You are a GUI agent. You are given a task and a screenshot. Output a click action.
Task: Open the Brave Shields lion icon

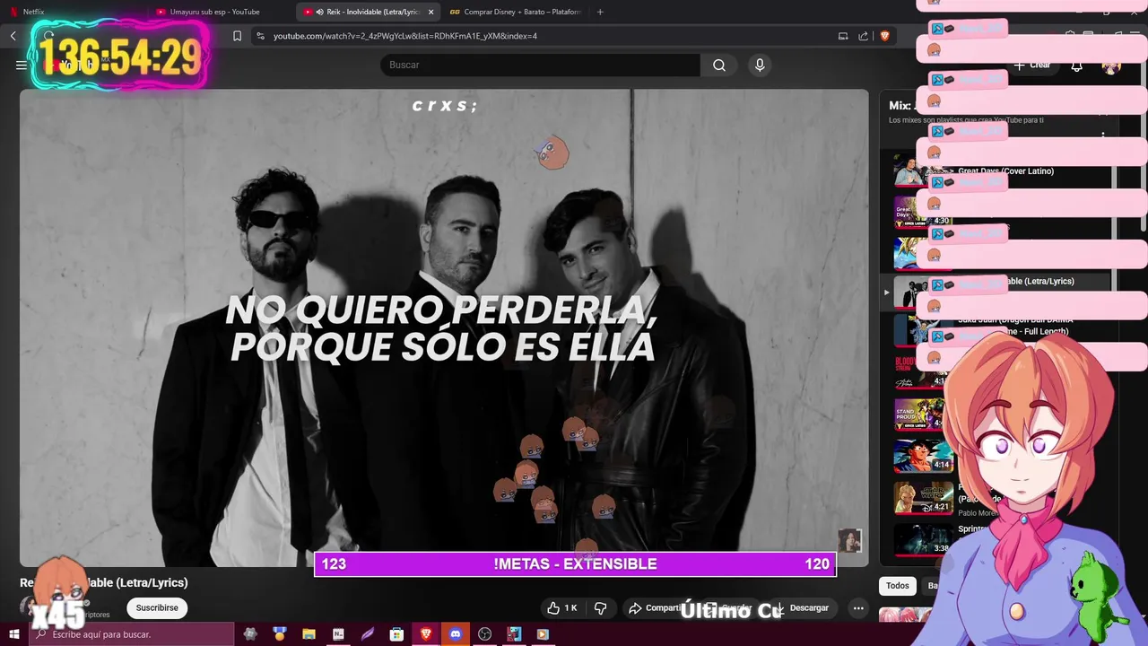[x=885, y=36]
